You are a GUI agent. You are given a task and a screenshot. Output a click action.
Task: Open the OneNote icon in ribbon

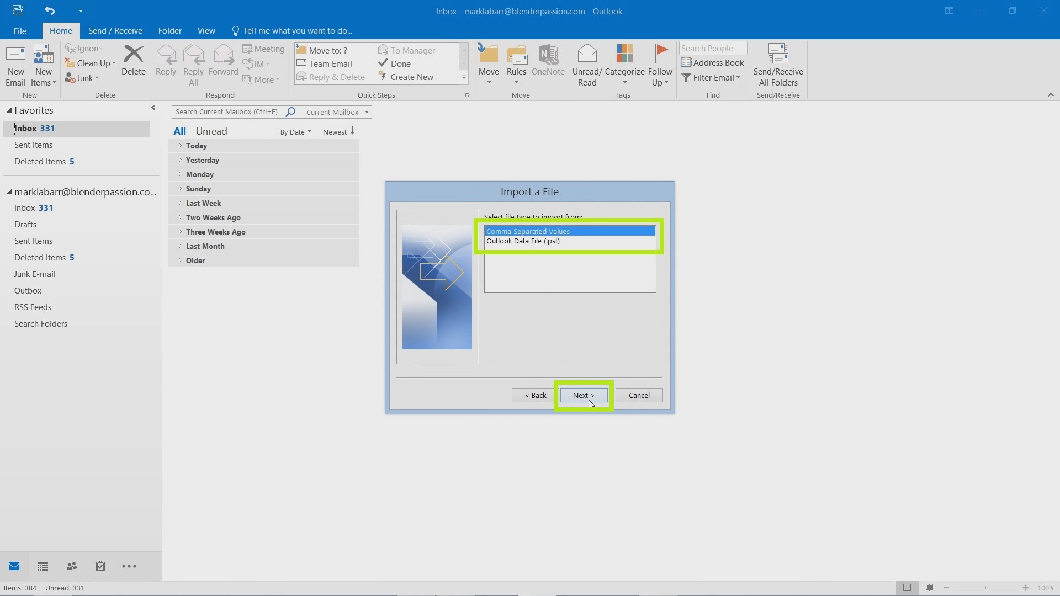point(548,64)
